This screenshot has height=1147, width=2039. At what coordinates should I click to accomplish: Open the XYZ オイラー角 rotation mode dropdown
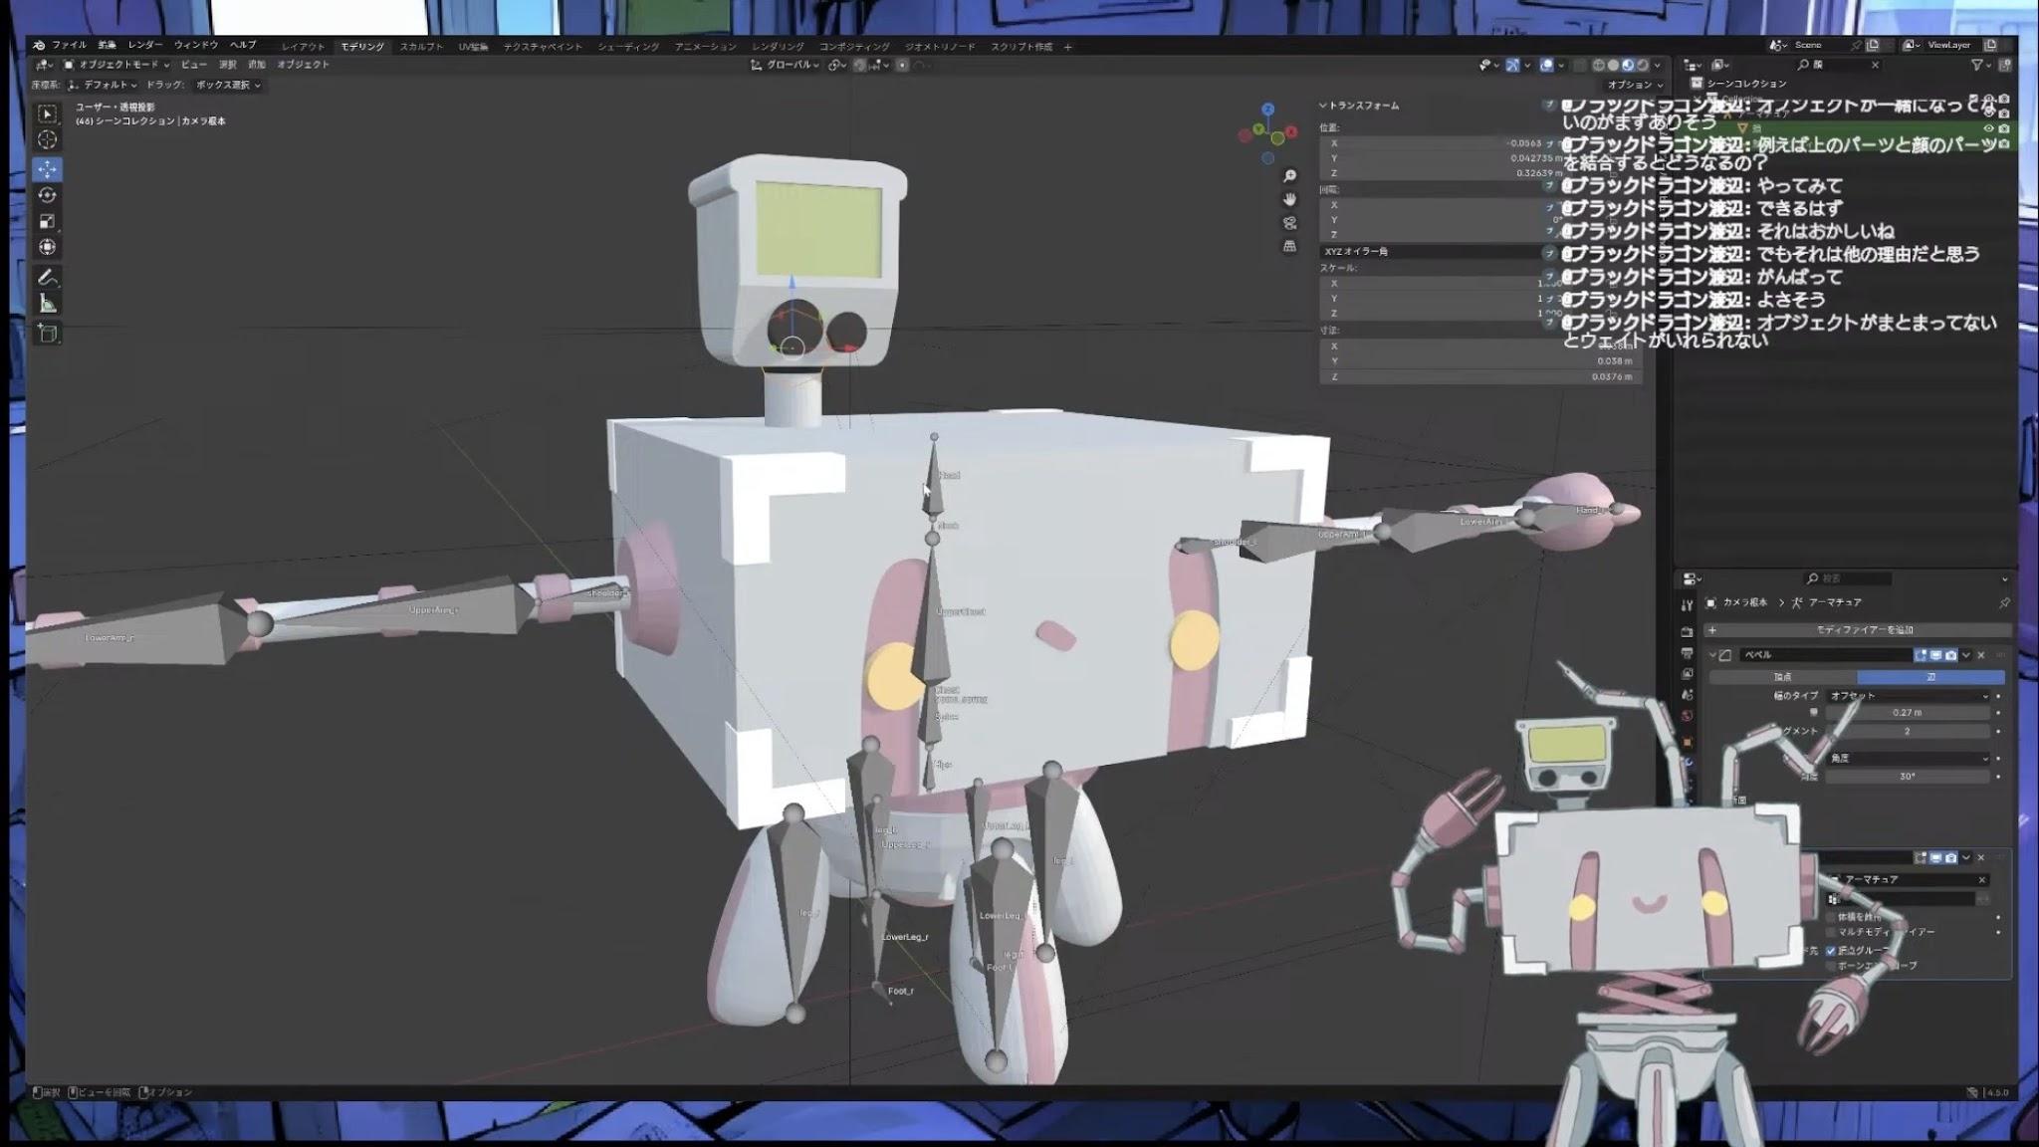(x=1436, y=252)
